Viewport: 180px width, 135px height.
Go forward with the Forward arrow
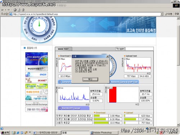click(x=9, y=10)
